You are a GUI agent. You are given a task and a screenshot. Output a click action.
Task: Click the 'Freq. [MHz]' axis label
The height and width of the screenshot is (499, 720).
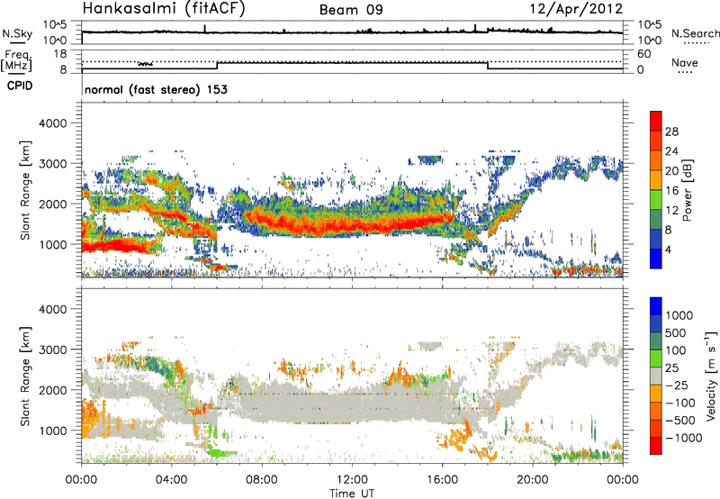(16, 61)
